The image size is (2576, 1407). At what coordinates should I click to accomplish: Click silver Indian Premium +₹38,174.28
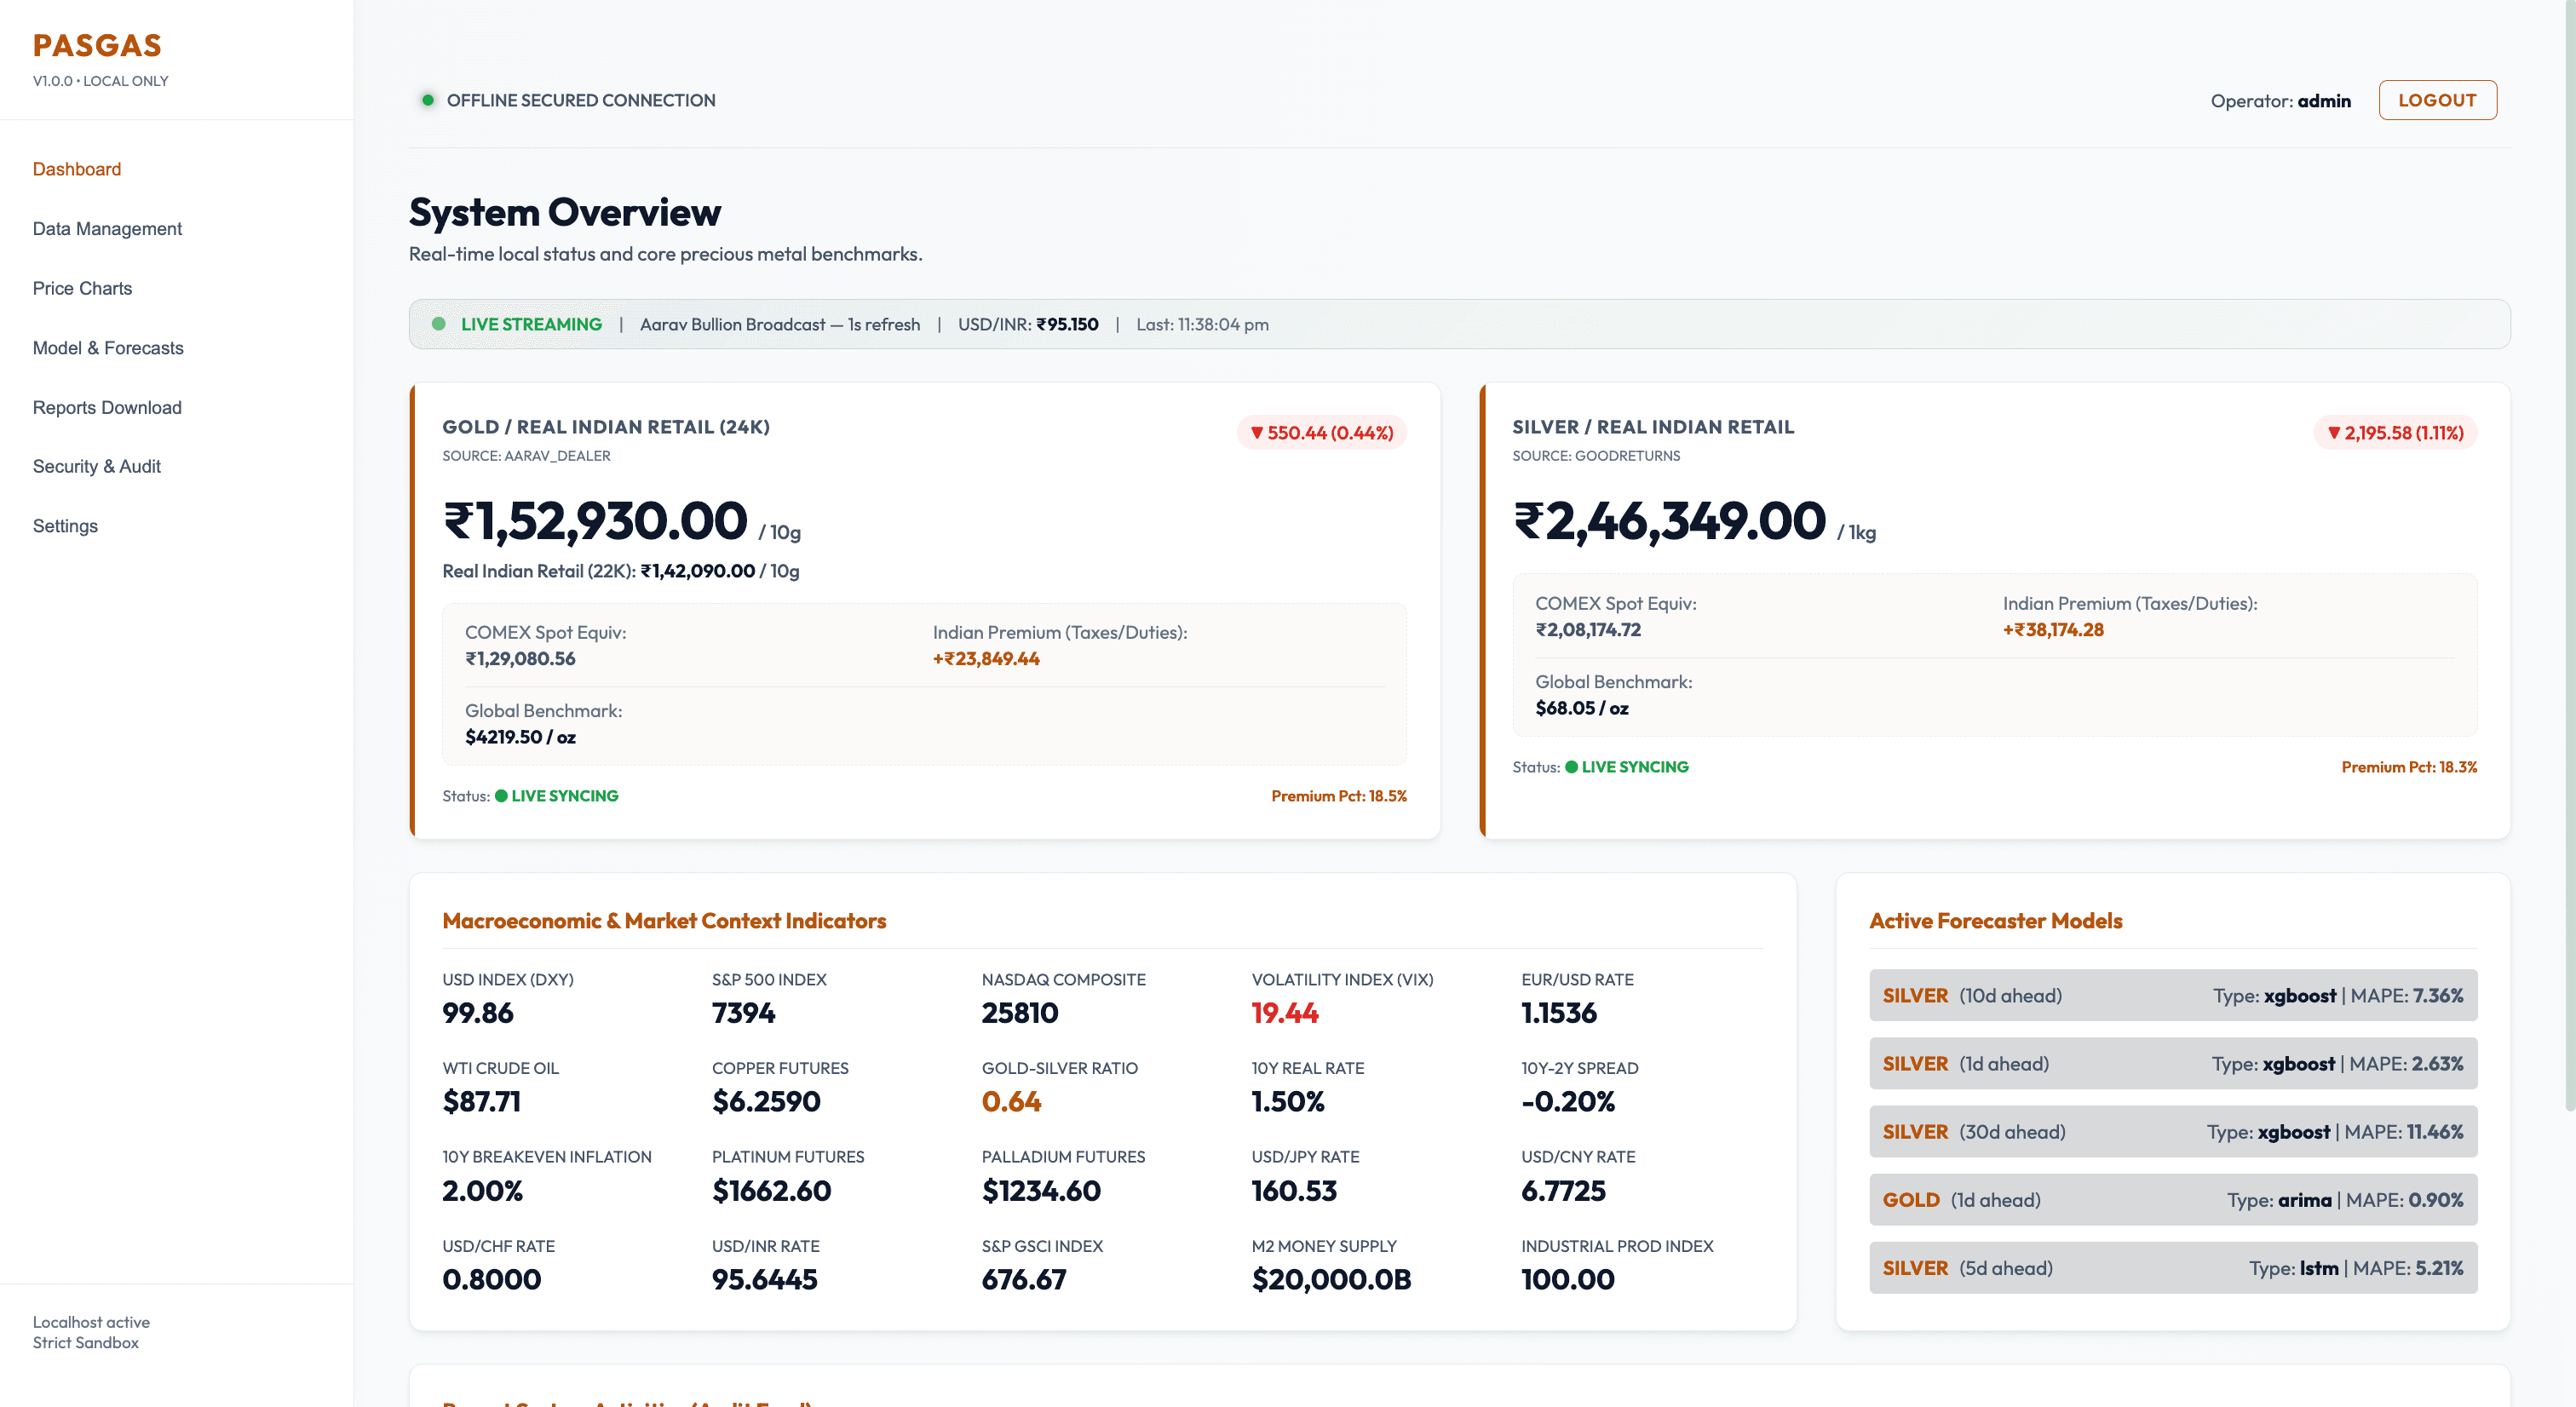tap(2053, 630)
